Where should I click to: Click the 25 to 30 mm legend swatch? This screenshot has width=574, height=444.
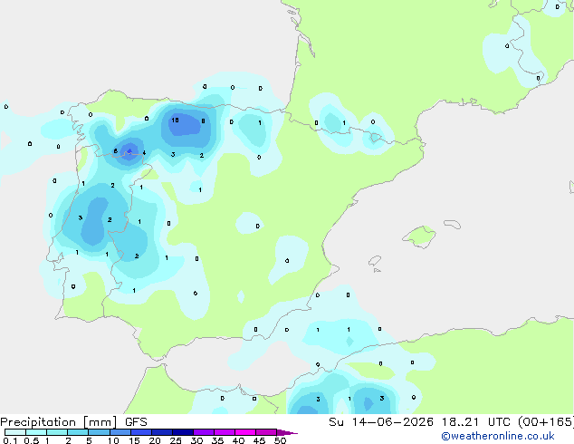click(x=182, y=432)
